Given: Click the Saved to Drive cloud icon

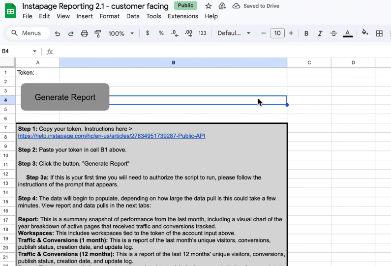Looking at the screenshot, I should coord(236,6).
